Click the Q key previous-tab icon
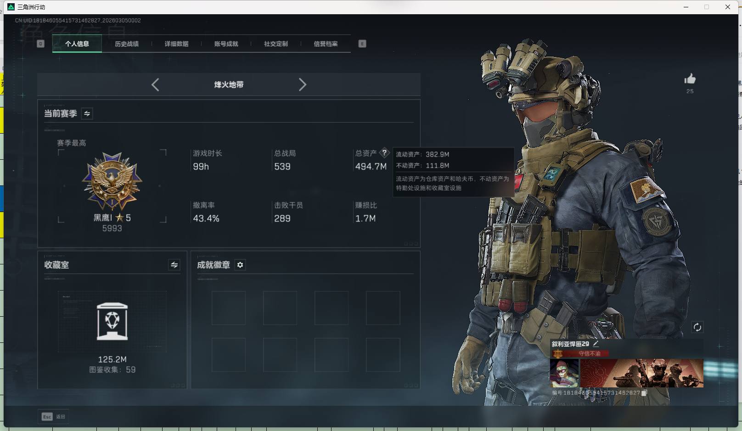The height and width of the screenshot is (431, 742). [x=40, y=44]
